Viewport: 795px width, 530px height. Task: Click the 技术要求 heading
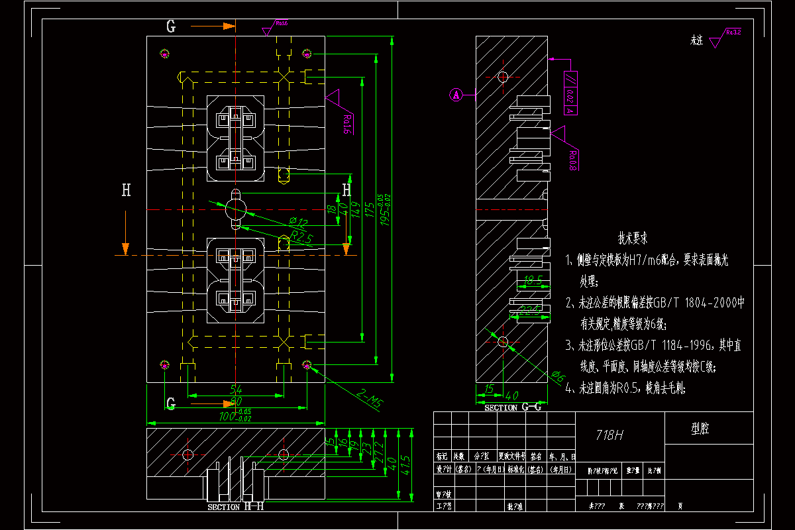[x=633, y=237]
